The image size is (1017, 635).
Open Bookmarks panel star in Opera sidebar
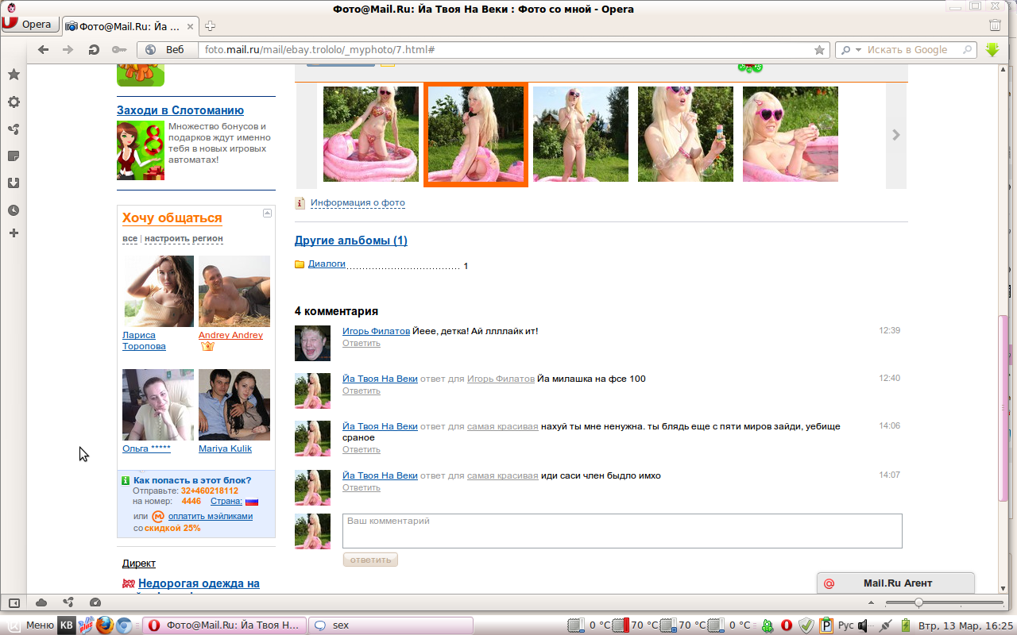click(14, 75)
